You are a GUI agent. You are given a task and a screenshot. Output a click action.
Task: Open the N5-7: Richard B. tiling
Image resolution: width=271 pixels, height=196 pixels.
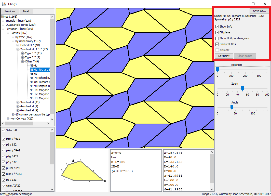(x=40, y=78)
